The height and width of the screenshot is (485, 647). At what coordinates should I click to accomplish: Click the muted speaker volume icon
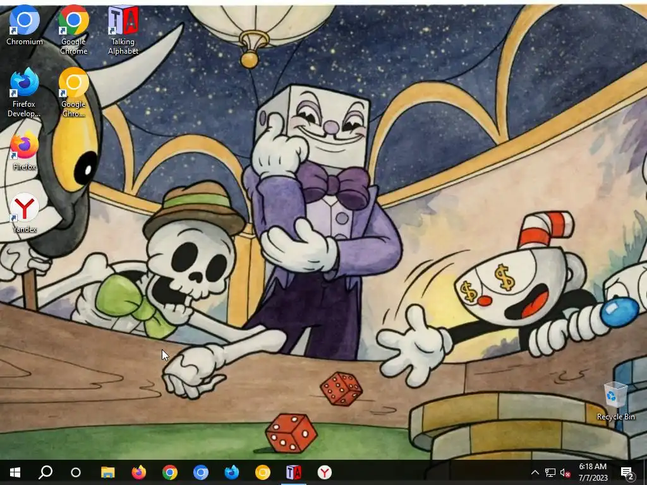coord(565,472)
